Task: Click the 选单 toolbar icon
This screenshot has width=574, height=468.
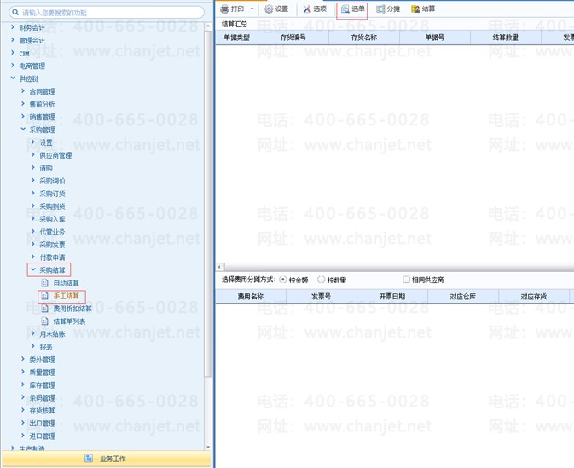Action: point(345,9)
